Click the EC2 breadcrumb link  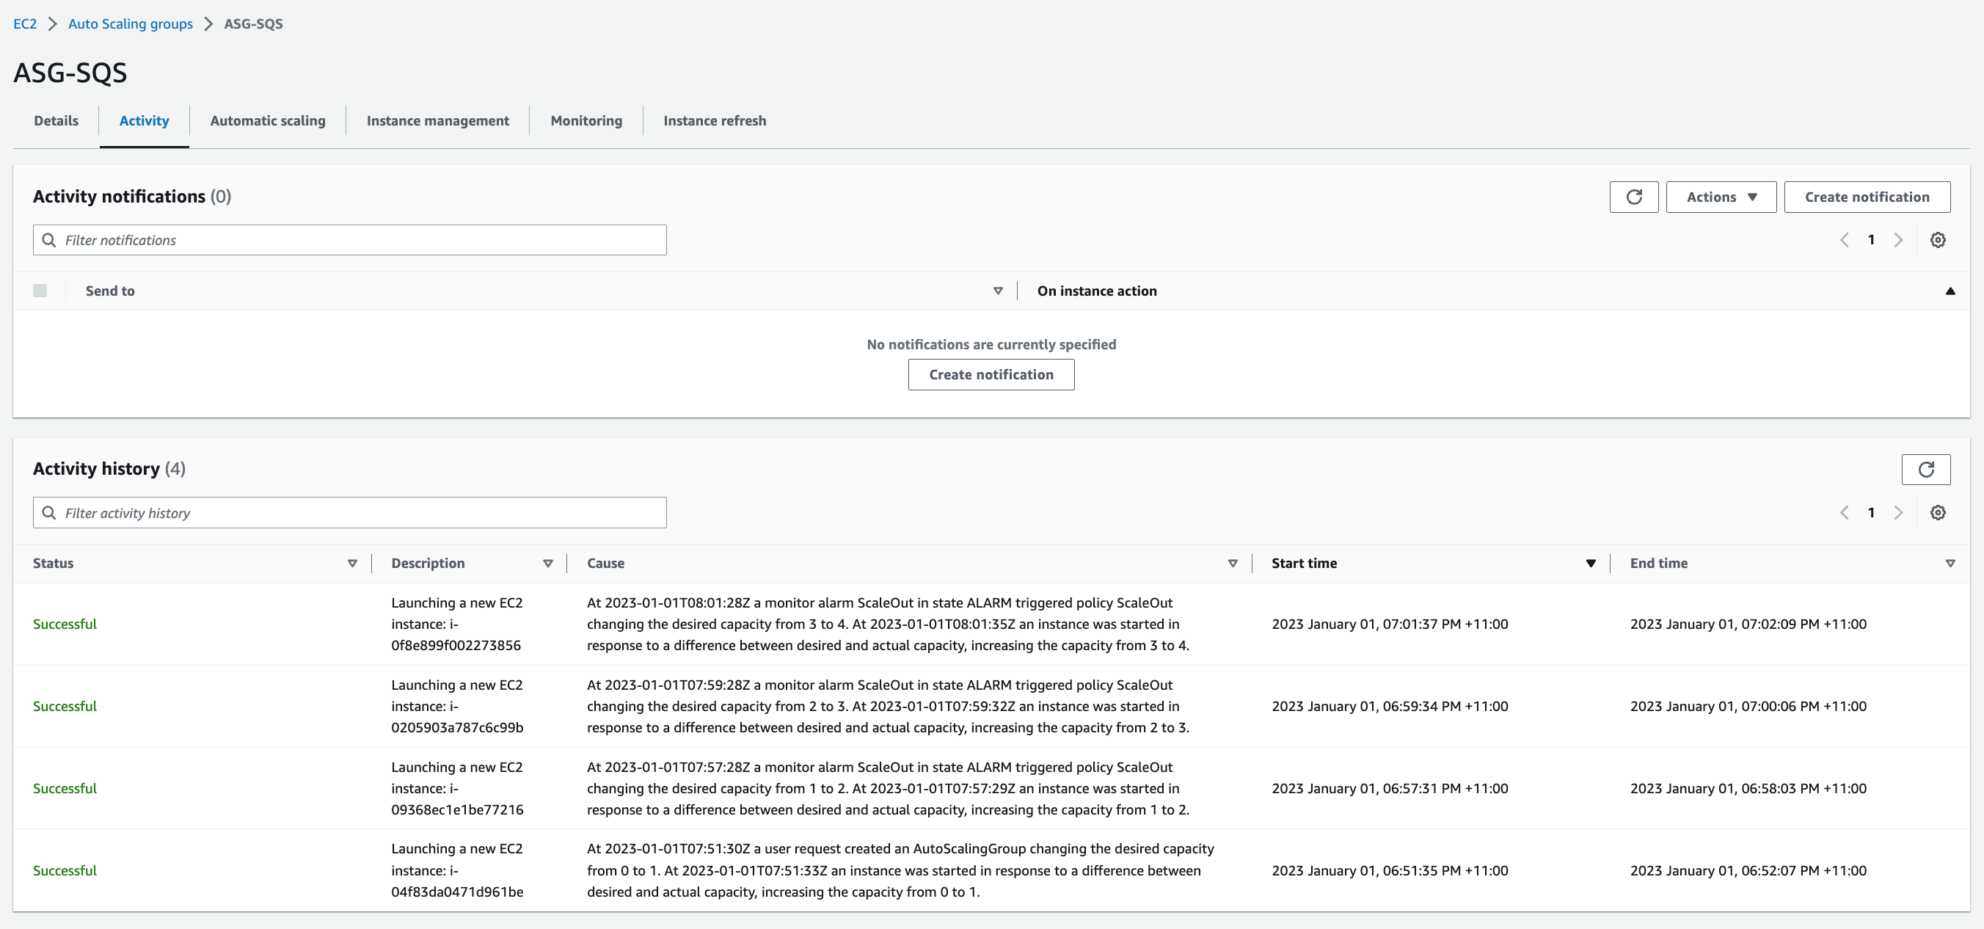(25, 24)
